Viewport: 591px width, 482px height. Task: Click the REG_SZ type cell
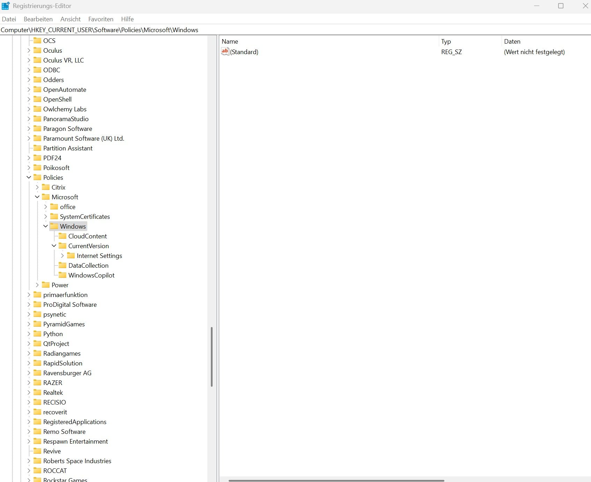coord(451,52)
